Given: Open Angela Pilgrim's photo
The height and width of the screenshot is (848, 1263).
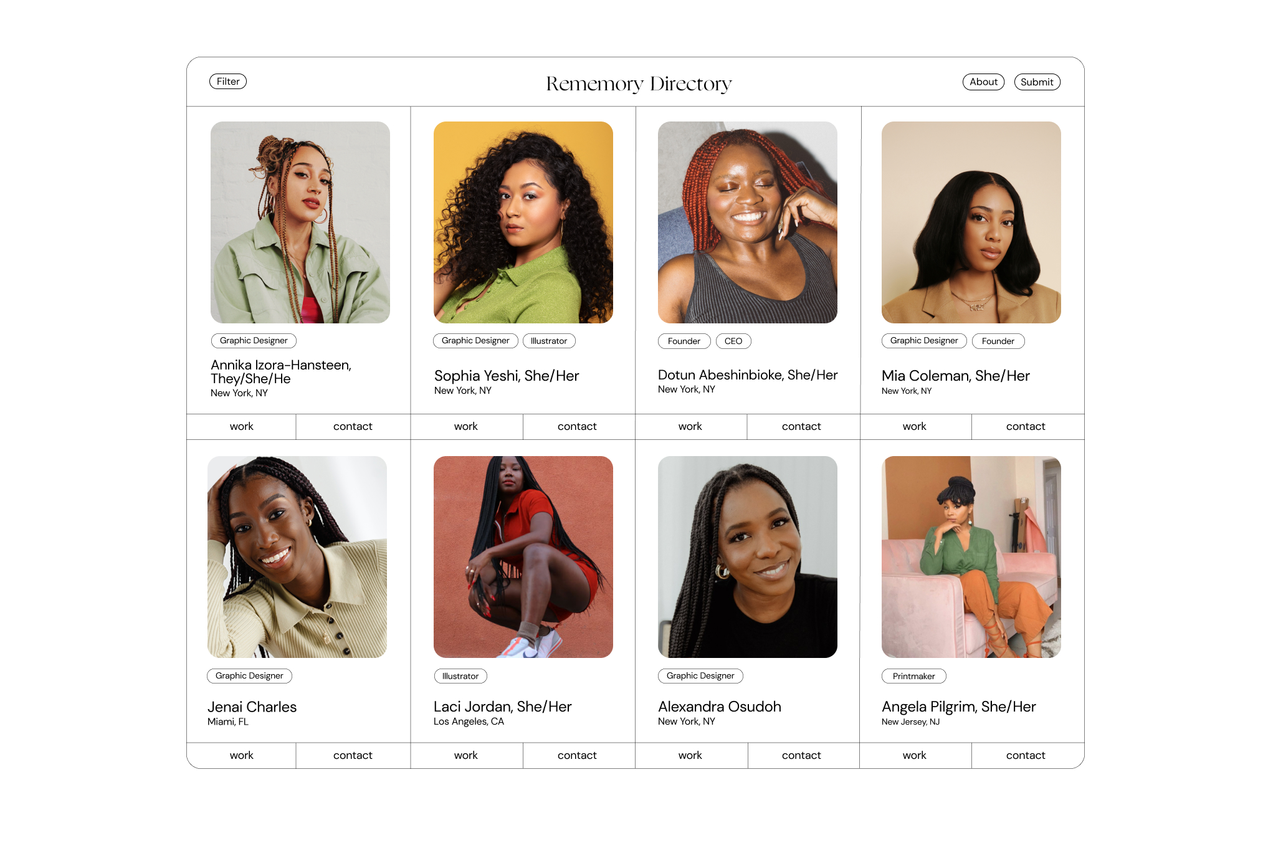Looking at the screenshot, I should click(x=971, y=557).
